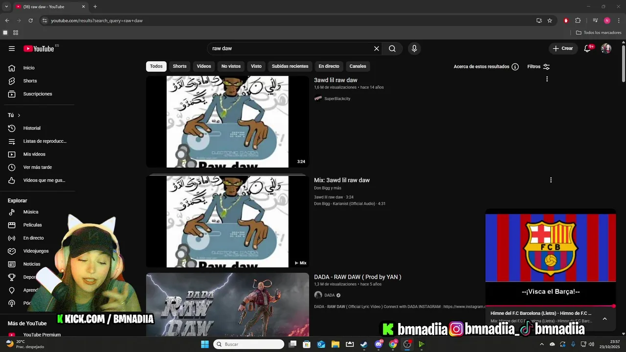The height and width of the screenshot is (352, 626).
Task: Open options menu for the Mix result
Action: click(x=551, y=180)
